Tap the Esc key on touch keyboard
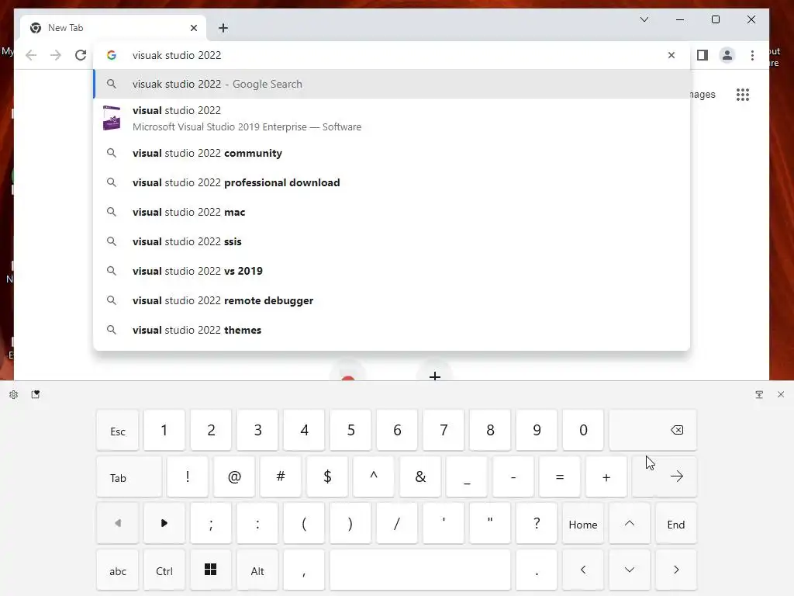The image size is (794, 596). (118, 431)
